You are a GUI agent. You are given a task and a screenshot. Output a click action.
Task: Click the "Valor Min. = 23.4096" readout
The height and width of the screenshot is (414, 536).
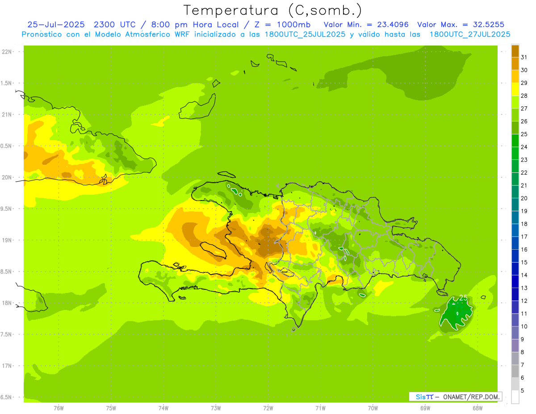coord(366,25)
